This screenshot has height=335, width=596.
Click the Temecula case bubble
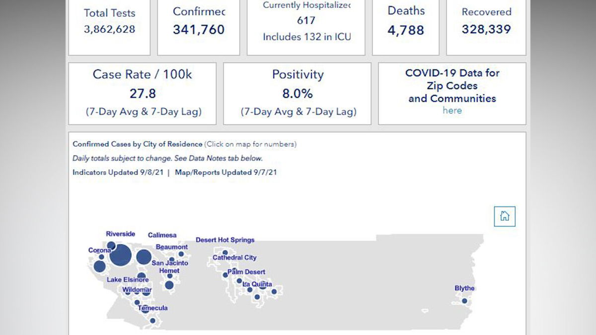coord(145,309)
